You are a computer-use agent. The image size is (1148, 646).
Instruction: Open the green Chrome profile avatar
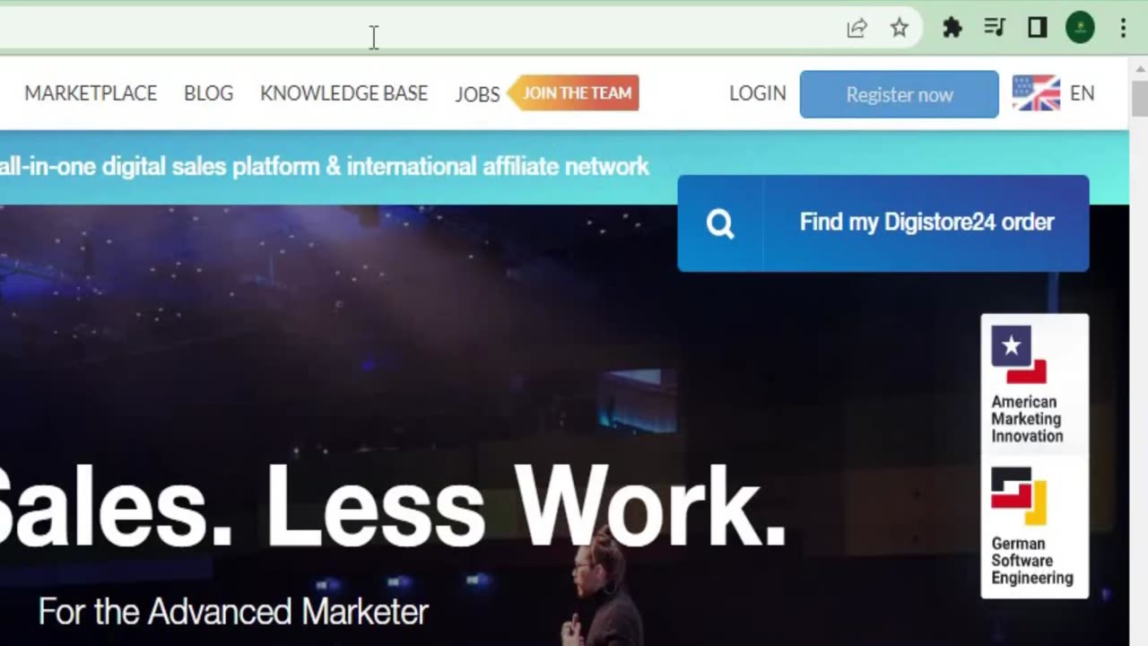(x=1080, y=28)
